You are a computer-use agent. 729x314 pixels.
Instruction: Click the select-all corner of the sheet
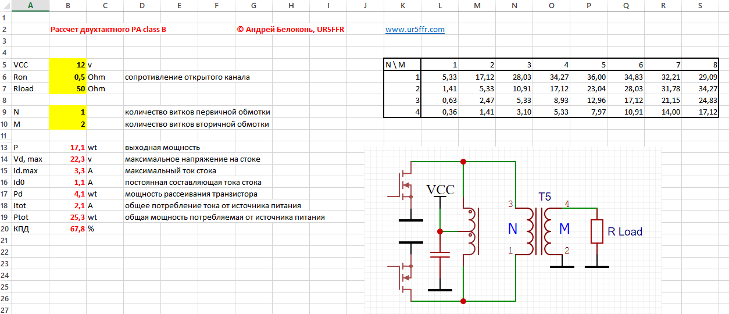pos(5,5)
